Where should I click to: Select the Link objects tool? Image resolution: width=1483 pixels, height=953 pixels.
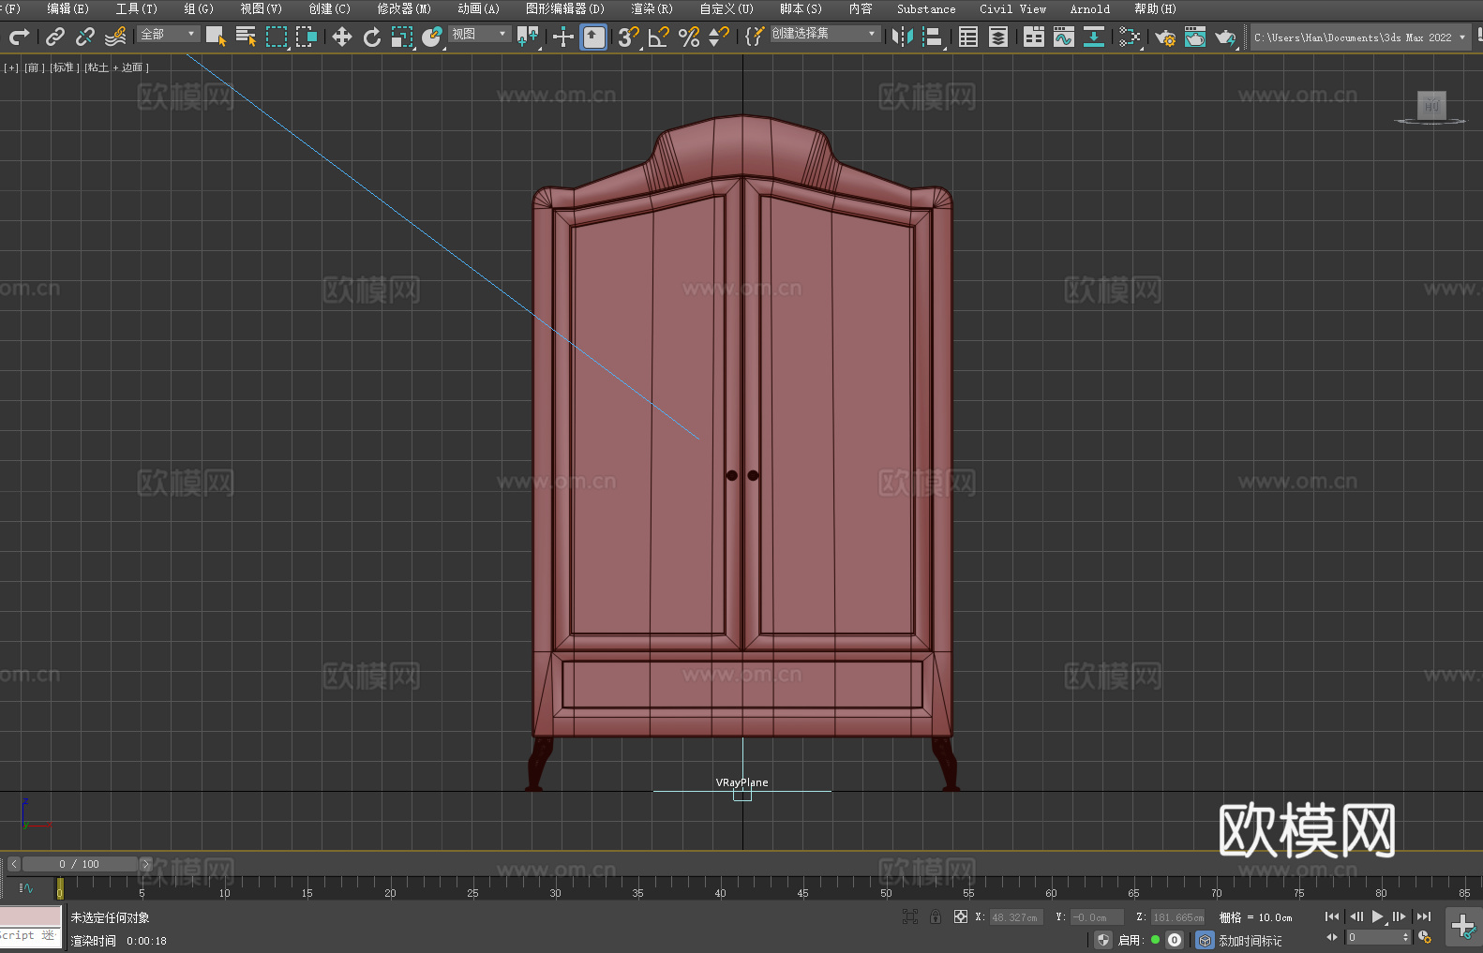click(55, 37)
